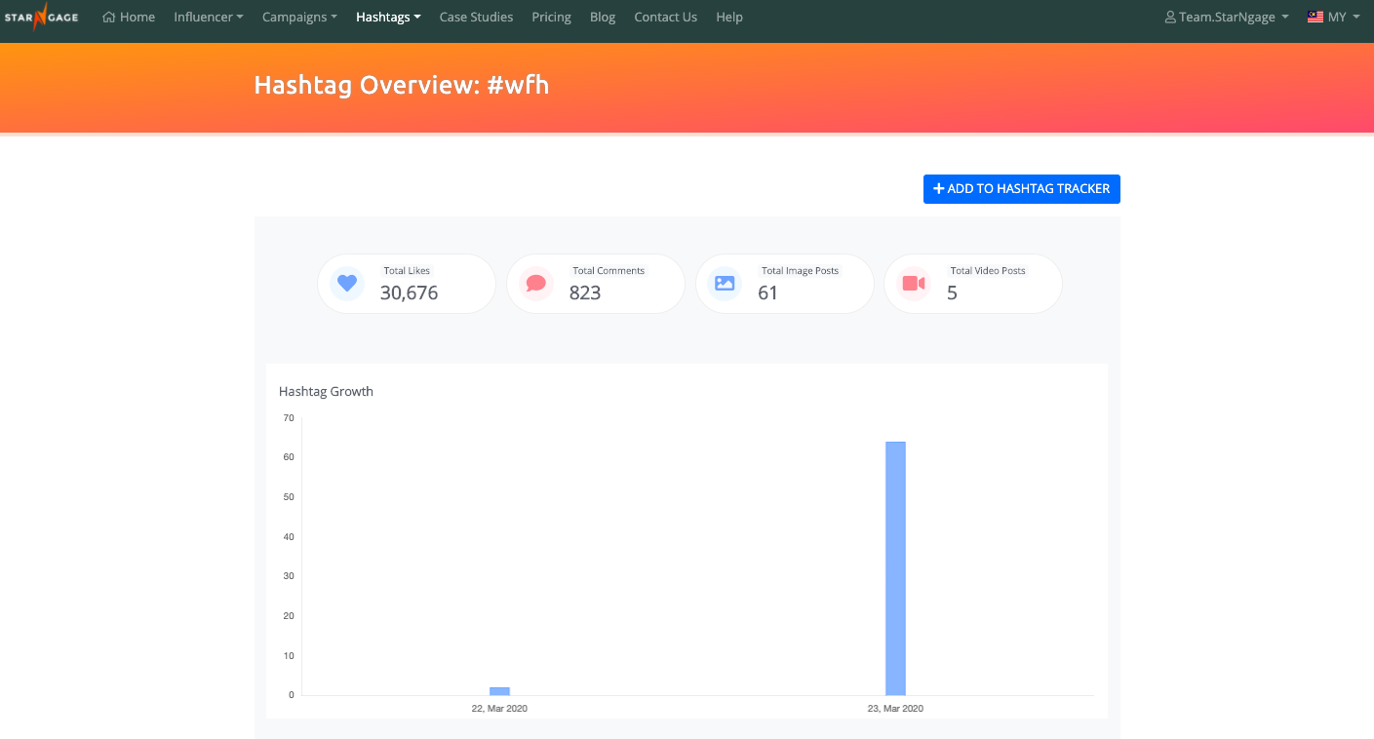The width and height of the screenshot is (1374, 739).
Task: Open the Help page
Action: point(729,17)
